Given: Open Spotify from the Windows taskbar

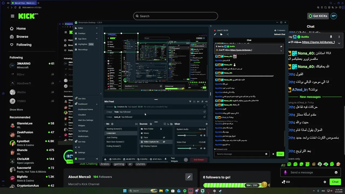Looking at the screenshot, I should point(185,191).
